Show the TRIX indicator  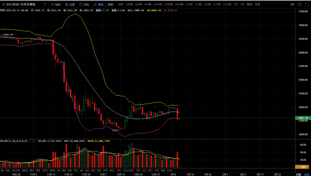click(45, 171)
